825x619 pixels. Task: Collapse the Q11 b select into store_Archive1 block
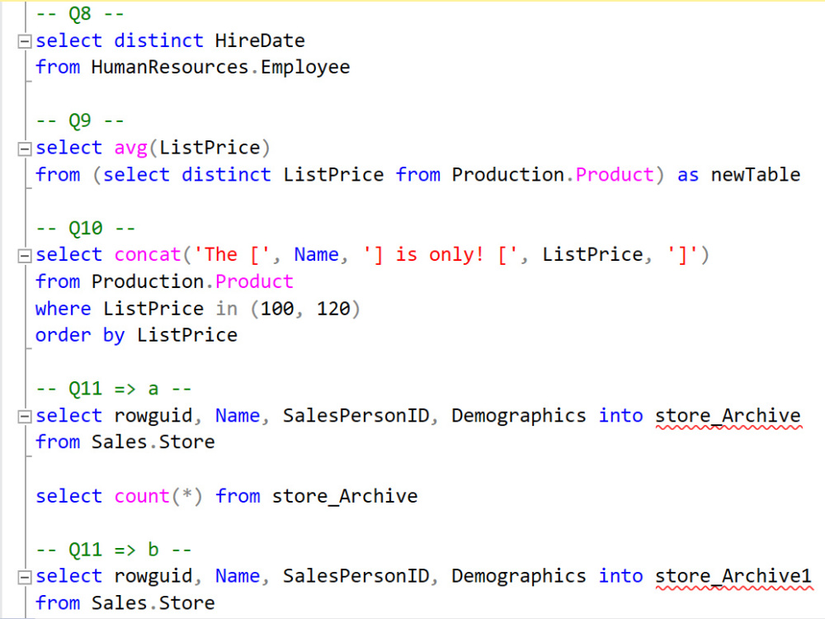coord(24,578)
